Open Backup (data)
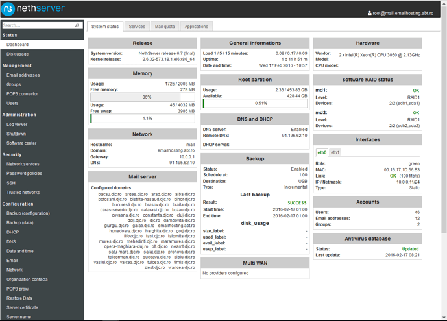This screenshot has width=447, height=321. [x=20, y=222]
